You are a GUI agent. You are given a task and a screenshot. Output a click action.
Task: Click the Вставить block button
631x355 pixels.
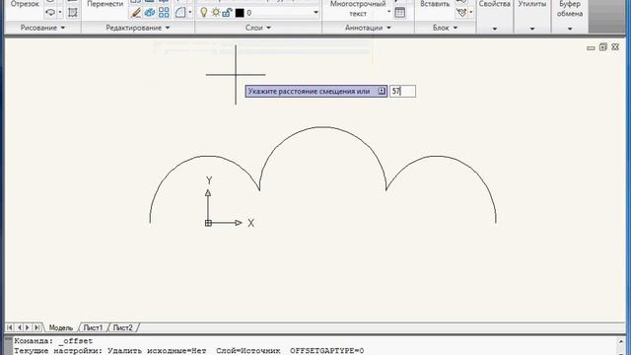coord(435,4)
